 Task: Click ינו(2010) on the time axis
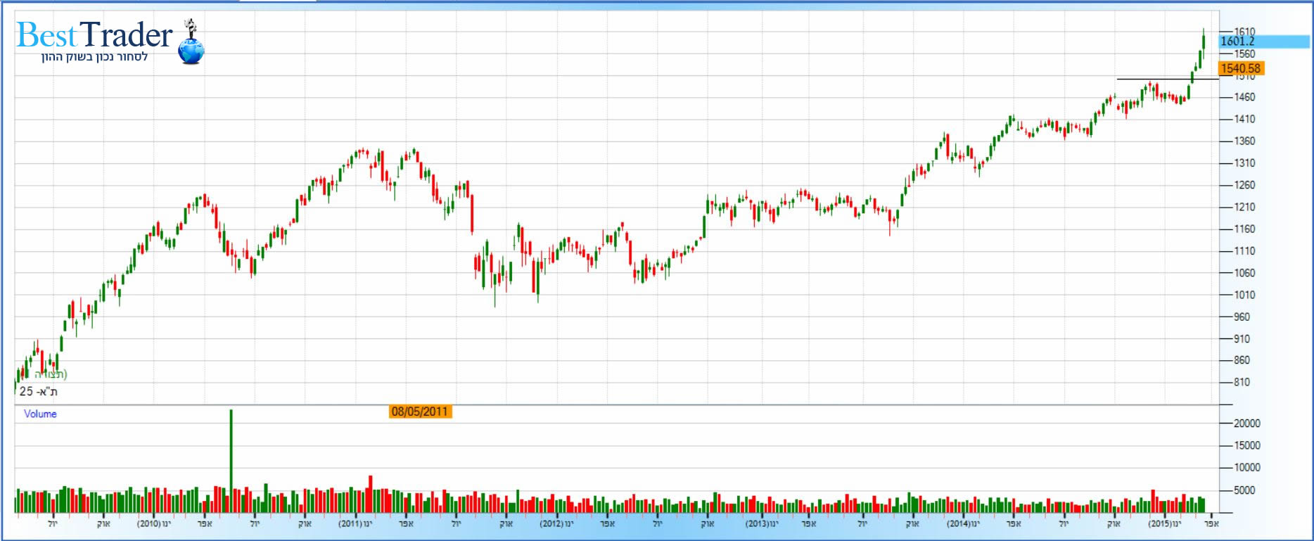click(154, 524)
